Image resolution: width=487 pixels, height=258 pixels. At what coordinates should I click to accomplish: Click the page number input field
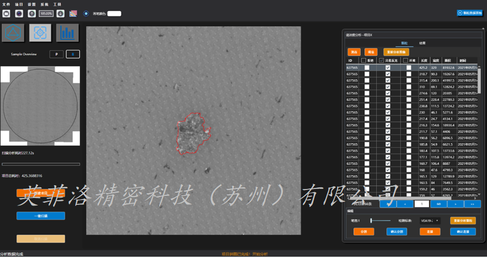tap(421, 204)
